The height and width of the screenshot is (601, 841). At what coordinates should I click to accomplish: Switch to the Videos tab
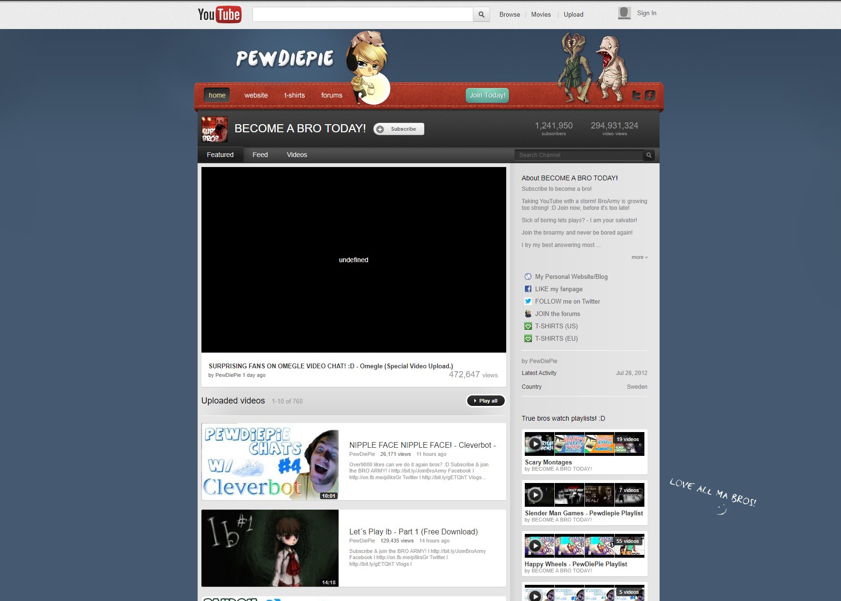point(297,155)
